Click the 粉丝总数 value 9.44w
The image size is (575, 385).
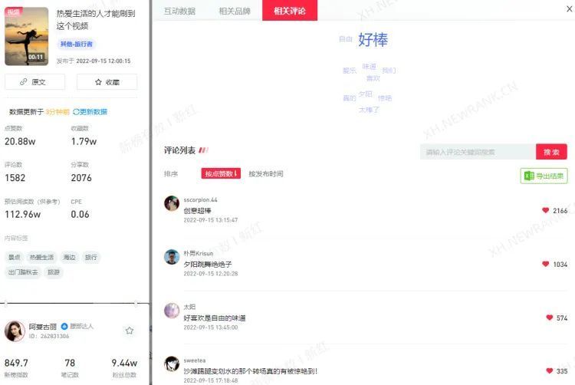124,363
